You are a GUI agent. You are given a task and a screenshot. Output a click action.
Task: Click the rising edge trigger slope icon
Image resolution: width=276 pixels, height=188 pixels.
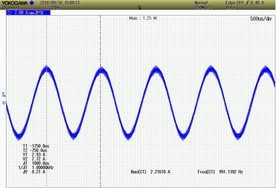[x=247, y=3]
